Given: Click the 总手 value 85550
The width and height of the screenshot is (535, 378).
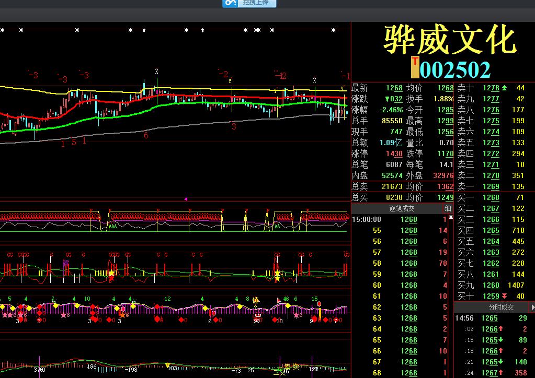Looking at the screenshot, I should tap(392, 121).
